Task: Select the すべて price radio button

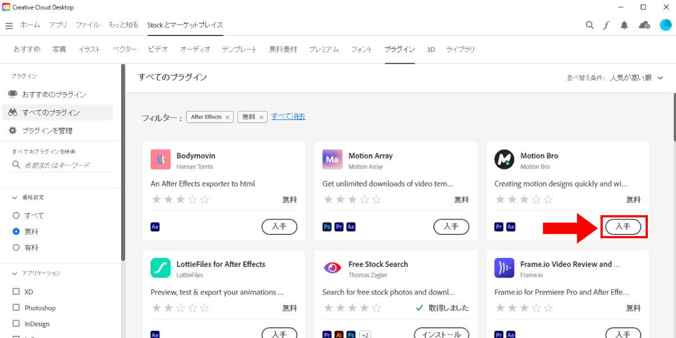Action: (x=16, y=216)
